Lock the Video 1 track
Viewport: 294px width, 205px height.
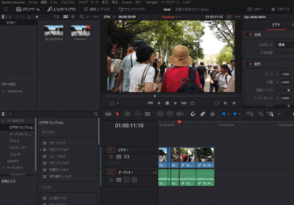point(111,157)
